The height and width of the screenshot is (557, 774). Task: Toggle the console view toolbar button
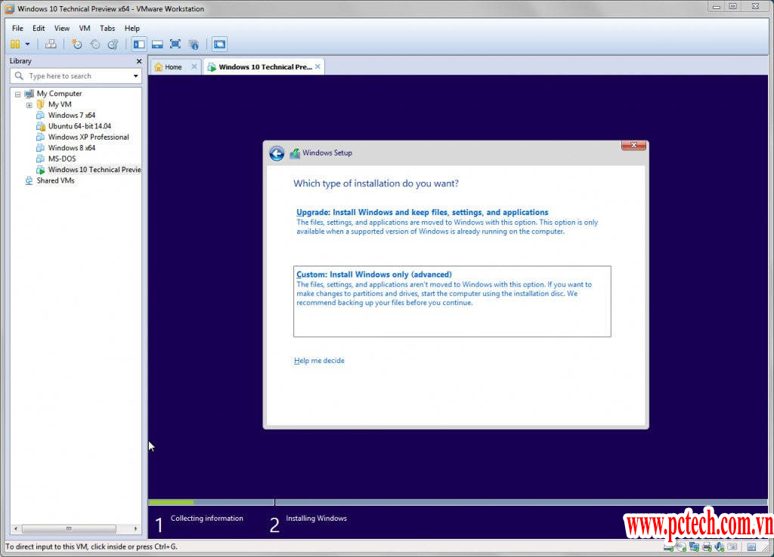219,45
